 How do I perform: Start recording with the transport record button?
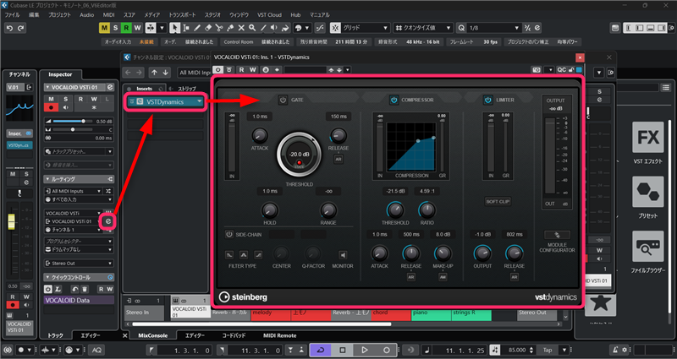387,350
